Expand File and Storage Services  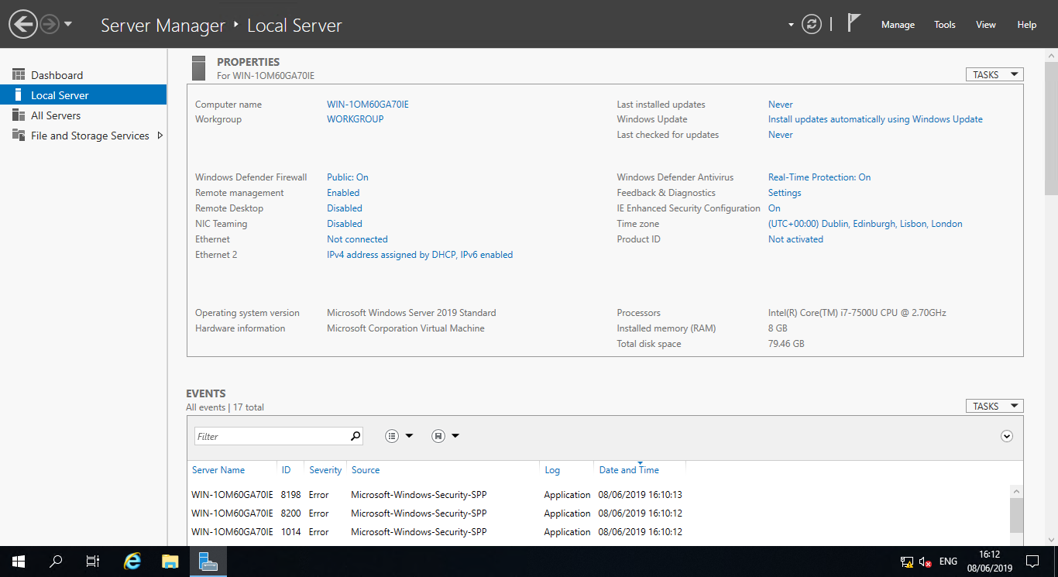(x=160, y=136)
